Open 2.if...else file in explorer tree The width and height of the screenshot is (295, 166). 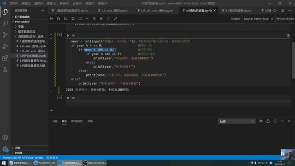tap(29, 46)
